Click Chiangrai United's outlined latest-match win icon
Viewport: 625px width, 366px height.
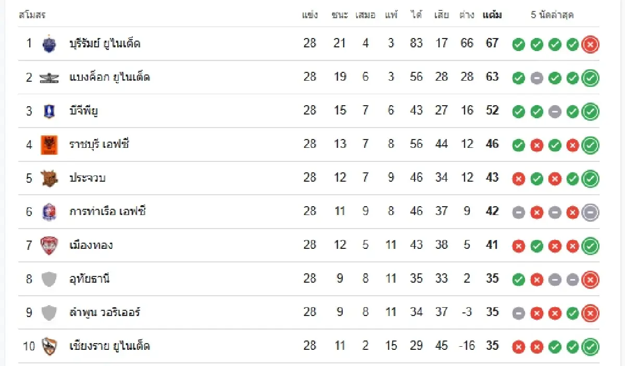click(x=590, y=347)
